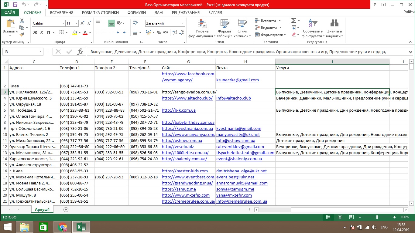Toggle Bold (Ж) formatting
This screenshot has width=415, height=233.
(35, 32)
